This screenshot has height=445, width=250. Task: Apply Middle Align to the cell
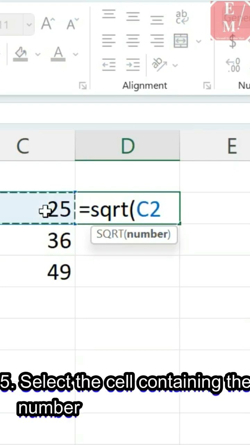[x=133, y=15]
